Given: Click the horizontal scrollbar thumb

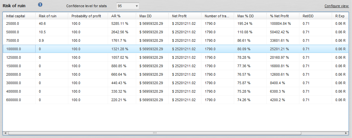Looking at the screenshot, I should pyautogui.click(x=154, y=133).
